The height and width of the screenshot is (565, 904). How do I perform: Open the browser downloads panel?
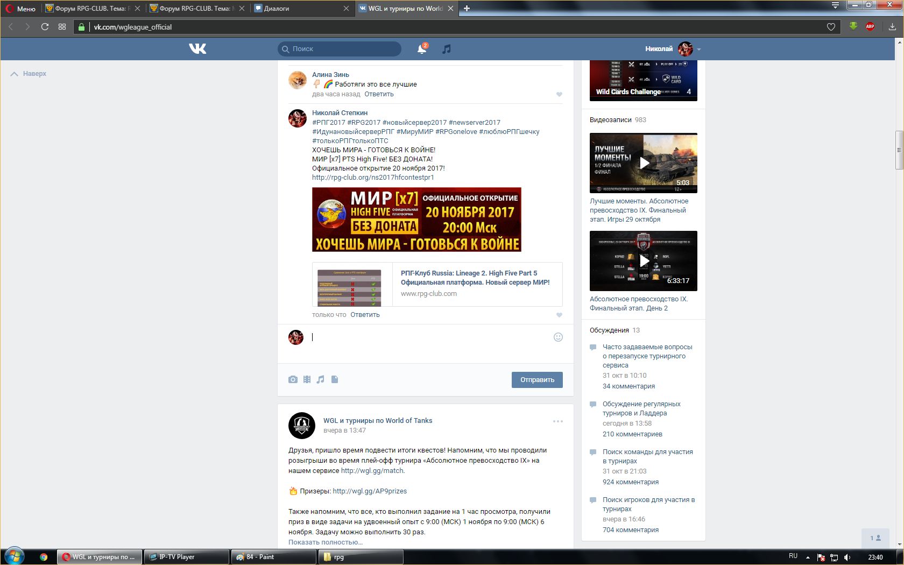[x=892, y=26]
